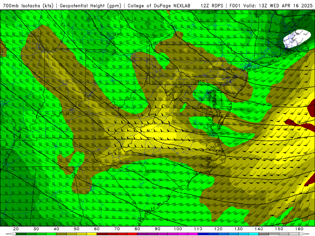Click the "Geopotential Height (gpm)" header text

pyautogui.click(x=91, y=6)
